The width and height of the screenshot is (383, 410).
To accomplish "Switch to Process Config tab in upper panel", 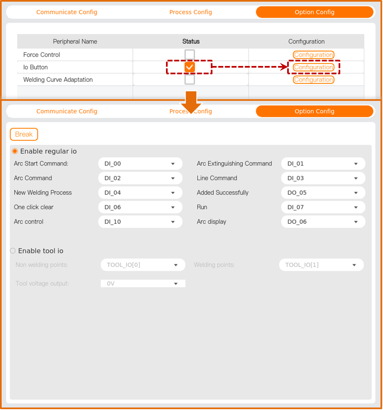I will [190, 12].
